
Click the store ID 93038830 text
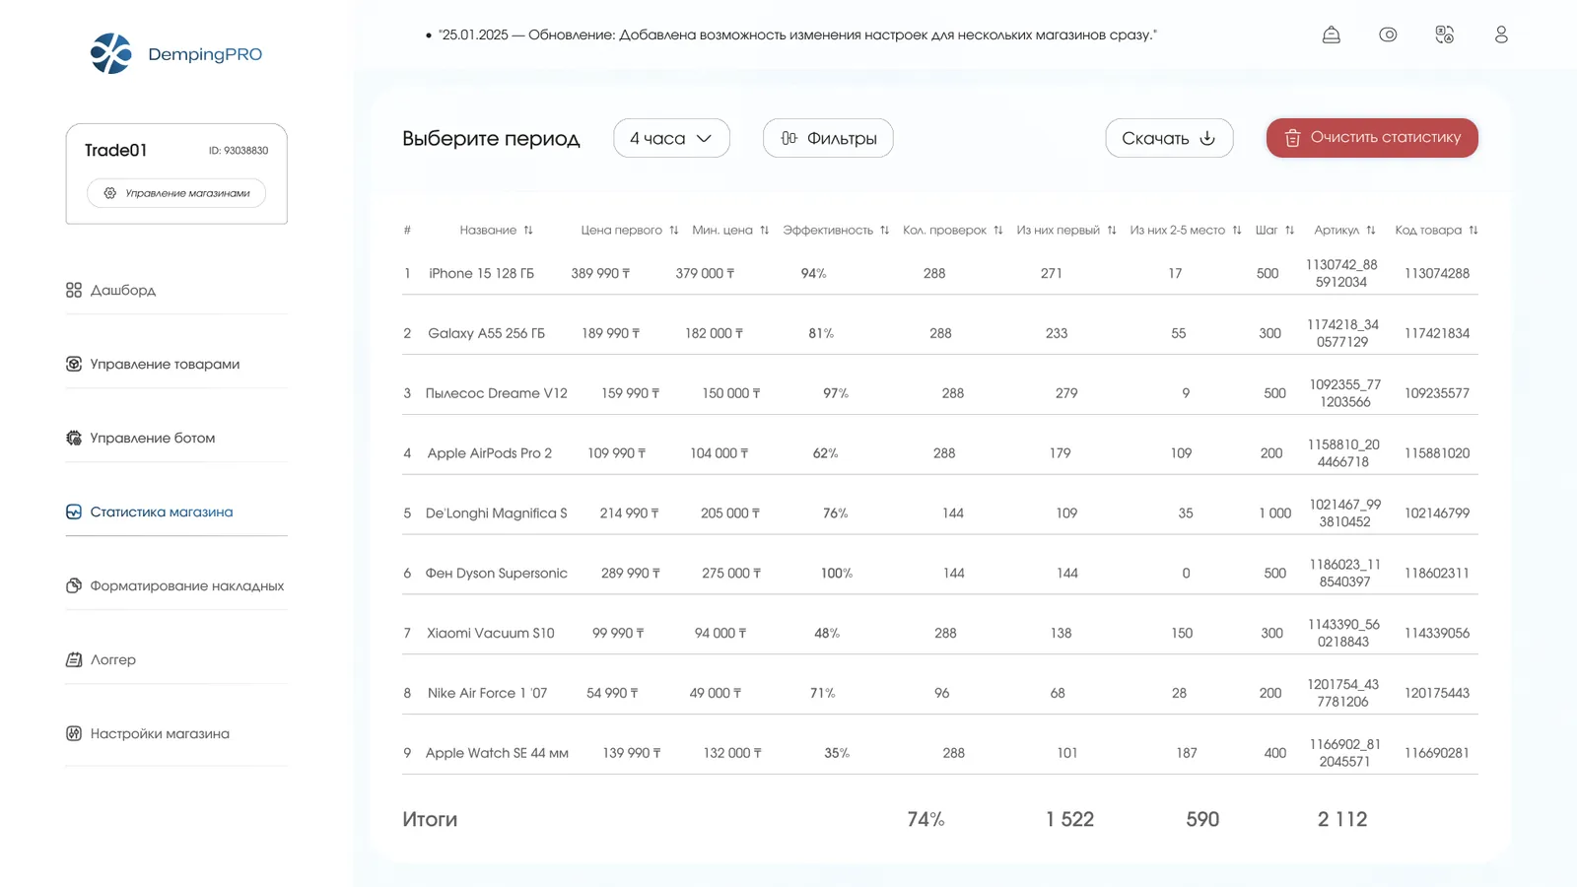tap(239, 151)
